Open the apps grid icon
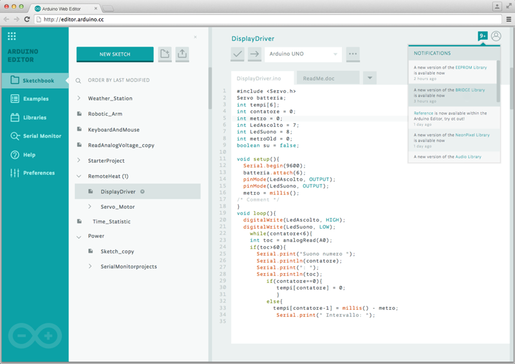This screenshot has width=515, height=364. 12,36
